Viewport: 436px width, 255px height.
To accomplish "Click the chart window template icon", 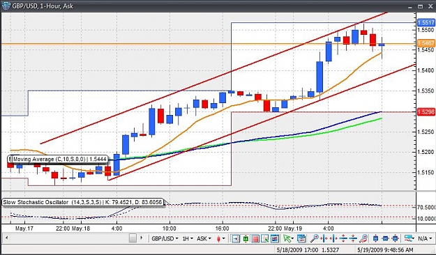I will (x=275, y=238).
